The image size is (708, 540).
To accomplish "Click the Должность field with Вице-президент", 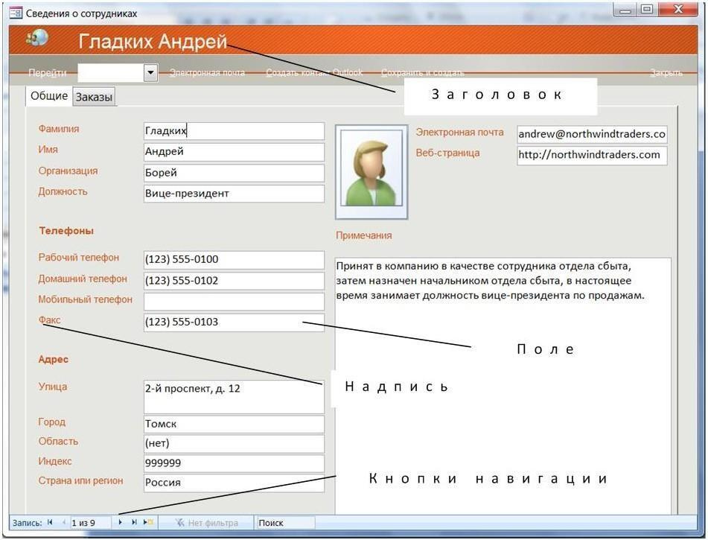I will 234,194.
